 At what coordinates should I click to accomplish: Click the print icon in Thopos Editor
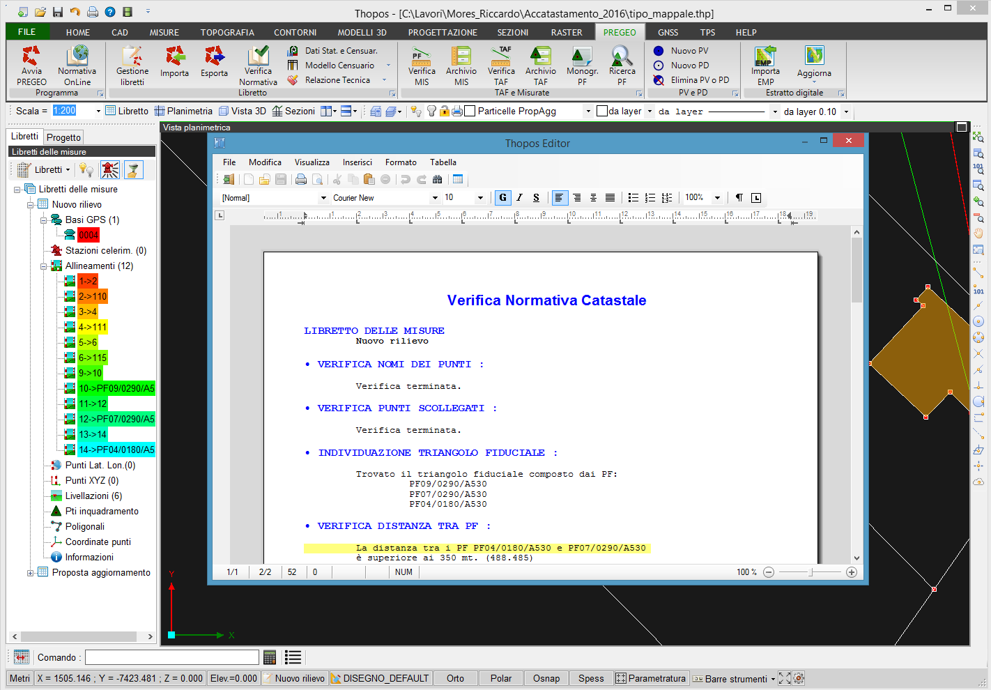click(x=301, y=180)
